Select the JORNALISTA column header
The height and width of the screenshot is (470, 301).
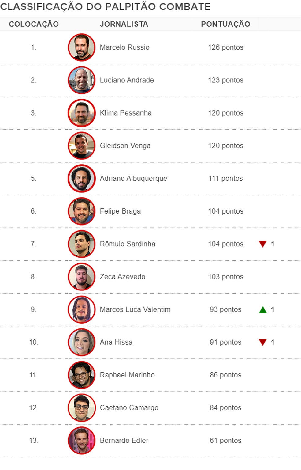click(124, 24)
